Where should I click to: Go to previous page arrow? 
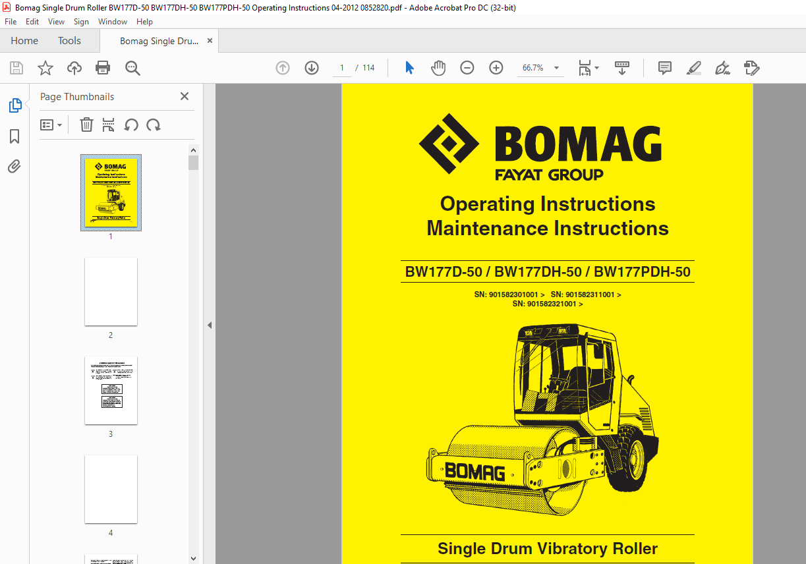(x=283, y=68)
